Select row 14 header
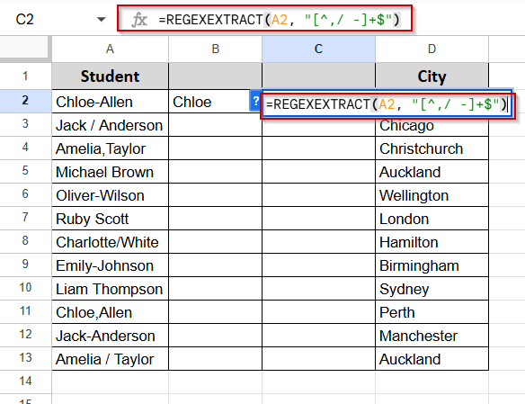Screen dimensions: 525x404 [x=25, y=382]
